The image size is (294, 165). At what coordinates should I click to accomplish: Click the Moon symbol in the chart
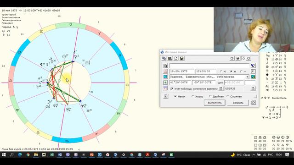(x=49, y=102)
